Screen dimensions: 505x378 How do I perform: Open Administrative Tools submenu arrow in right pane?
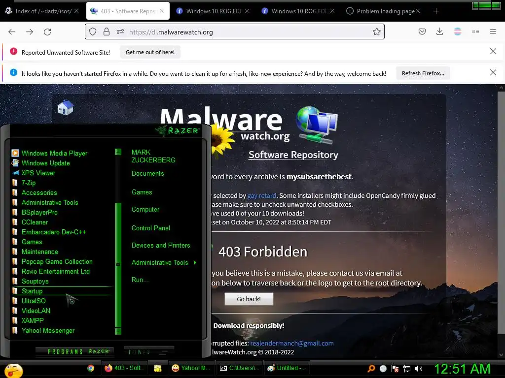(x=195, y=263)
